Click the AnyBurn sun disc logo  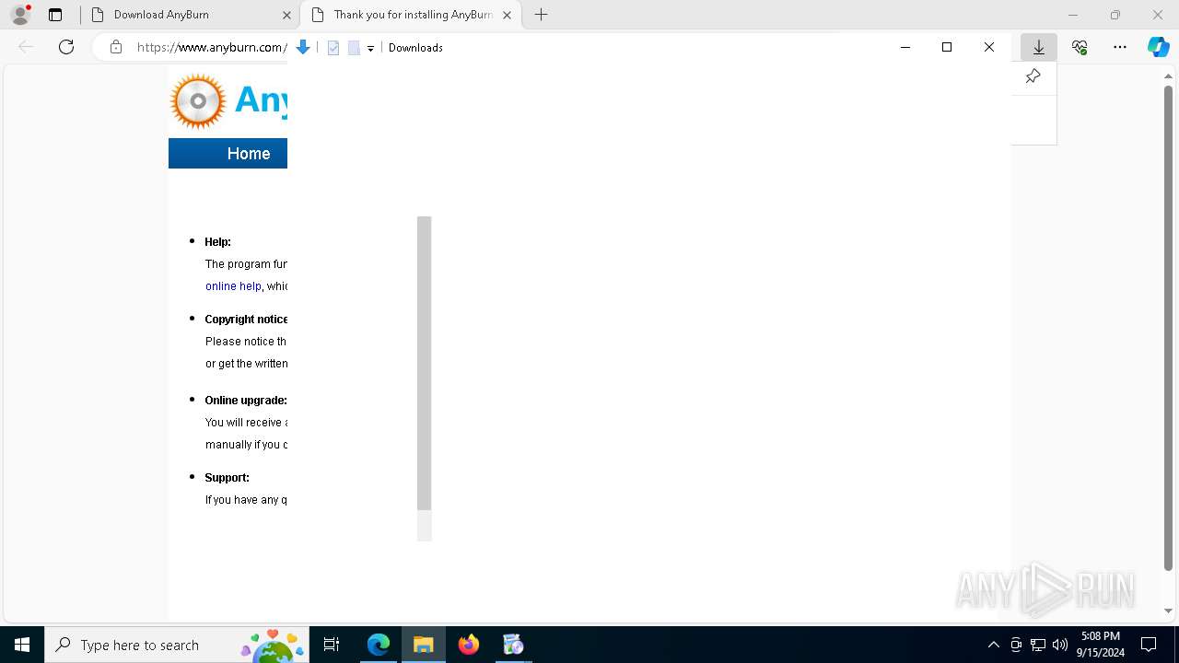[198, 100]
